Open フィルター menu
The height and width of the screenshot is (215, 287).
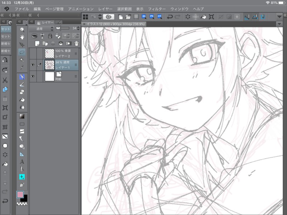(x=157, y=9)
